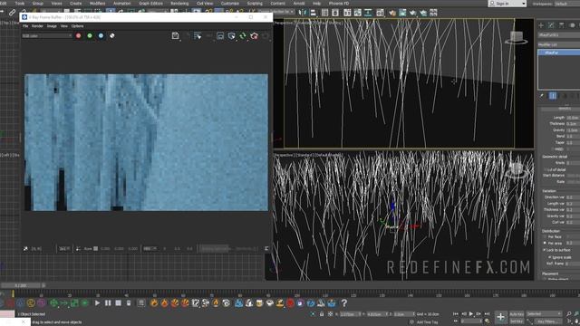
Task: Toggle red channel in frame buffer
Action: [79, 36]
